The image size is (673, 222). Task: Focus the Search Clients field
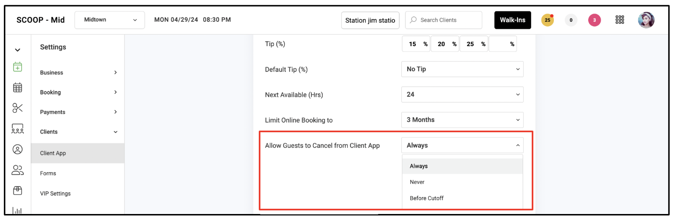pyautogui.click(x=444, y=20)
